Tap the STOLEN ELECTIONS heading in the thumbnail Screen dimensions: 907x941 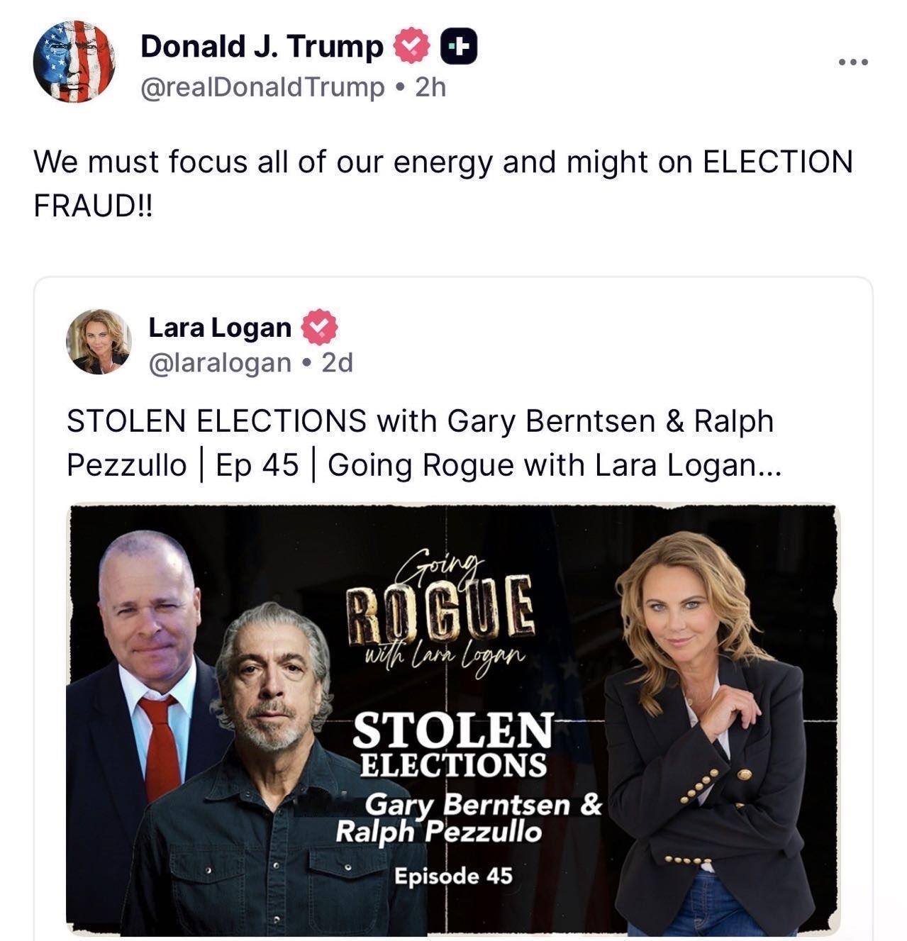pyautogui.click(x=453, y=745)
